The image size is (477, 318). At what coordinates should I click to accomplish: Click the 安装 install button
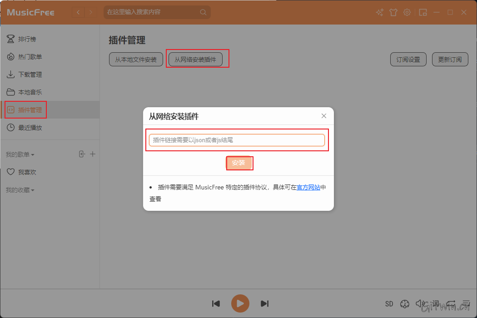[239, 163]
